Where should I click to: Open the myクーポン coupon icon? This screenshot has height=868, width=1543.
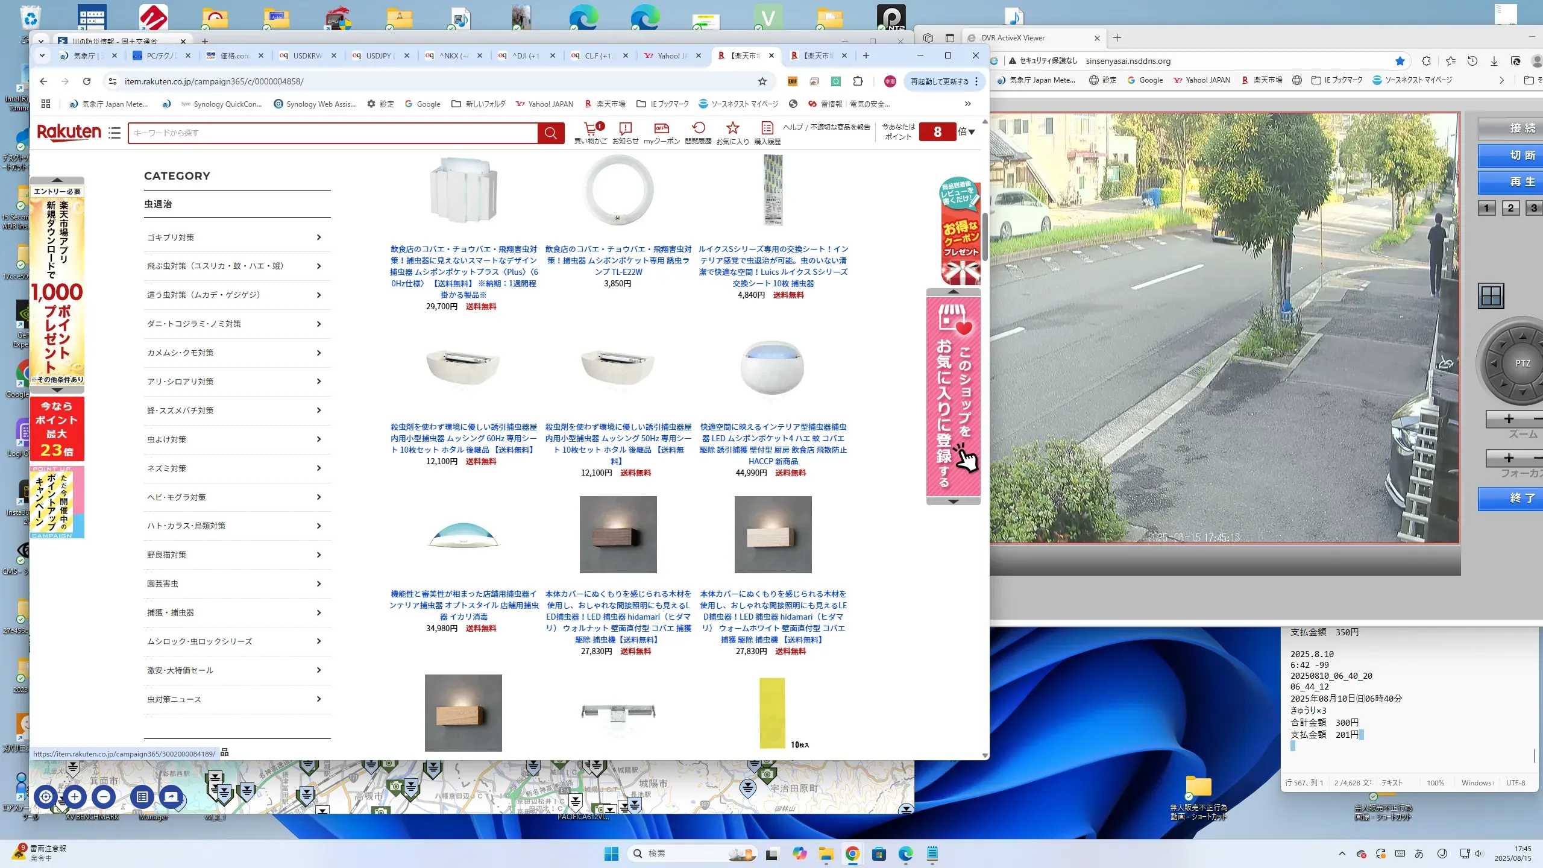(661, 129)
